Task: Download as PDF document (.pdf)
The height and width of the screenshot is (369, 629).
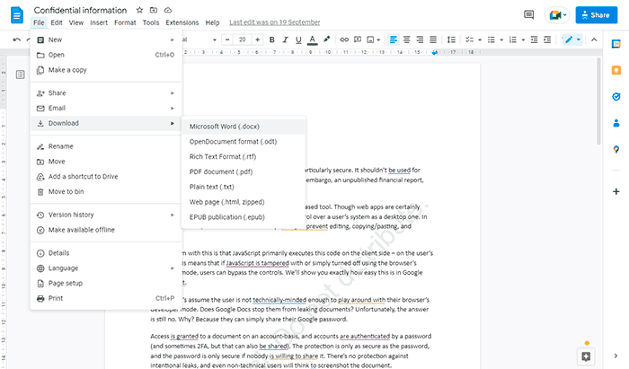Action: [244, 171]
